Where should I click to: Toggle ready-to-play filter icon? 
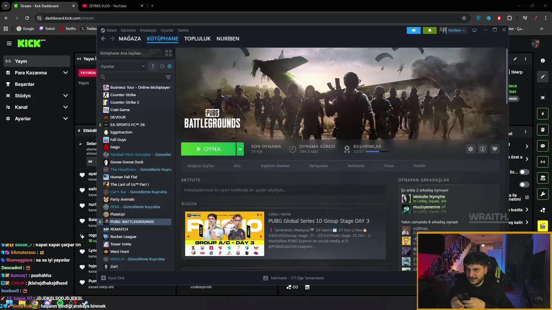[169, 66]
